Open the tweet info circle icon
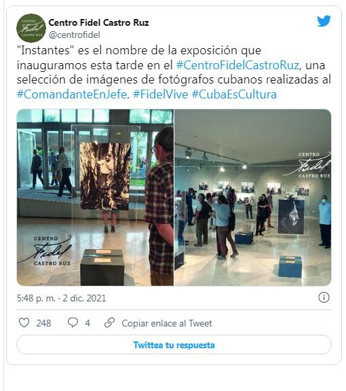Screen dimensions: 346x391 click(x=324, y=297)
